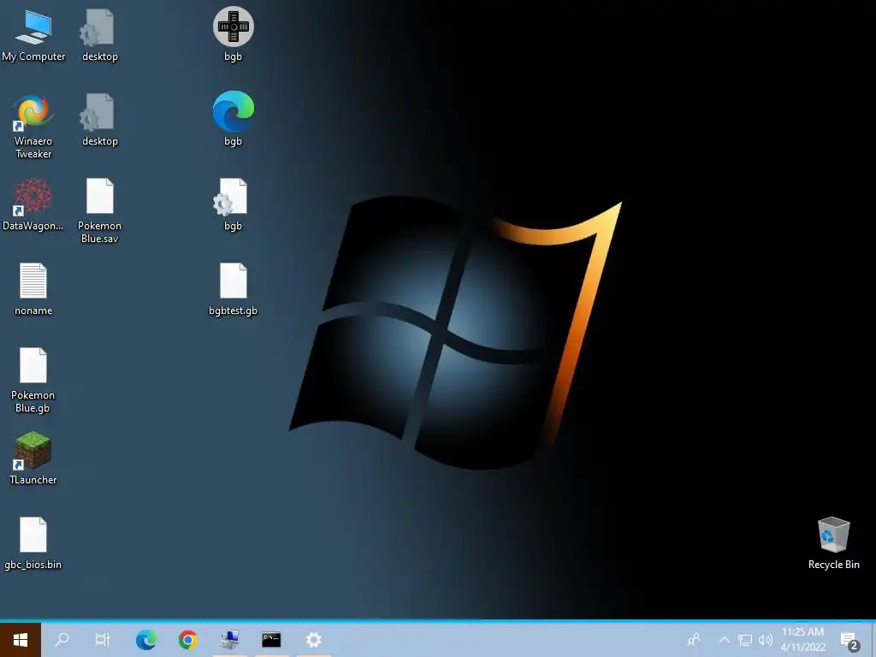Select the bgb settings file with gear

233,204
